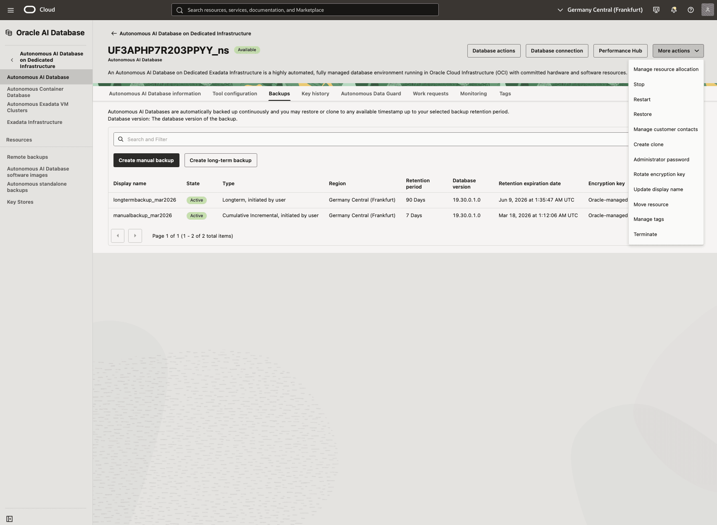Switch to Autonomous Data Guard tab

pos(371,94)
